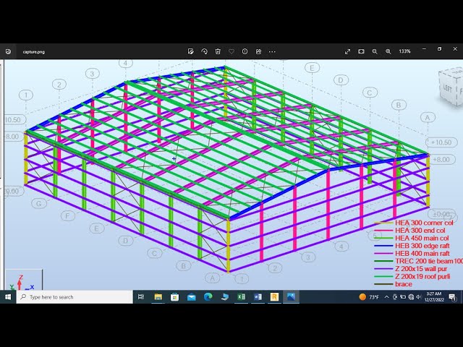Open the clock showing 3:27 AM 12/27/2022

pos(434,297)
